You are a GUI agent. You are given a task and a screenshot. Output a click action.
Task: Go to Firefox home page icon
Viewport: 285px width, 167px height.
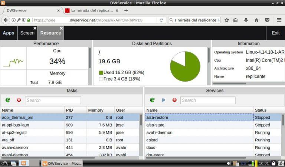(256, 20)
